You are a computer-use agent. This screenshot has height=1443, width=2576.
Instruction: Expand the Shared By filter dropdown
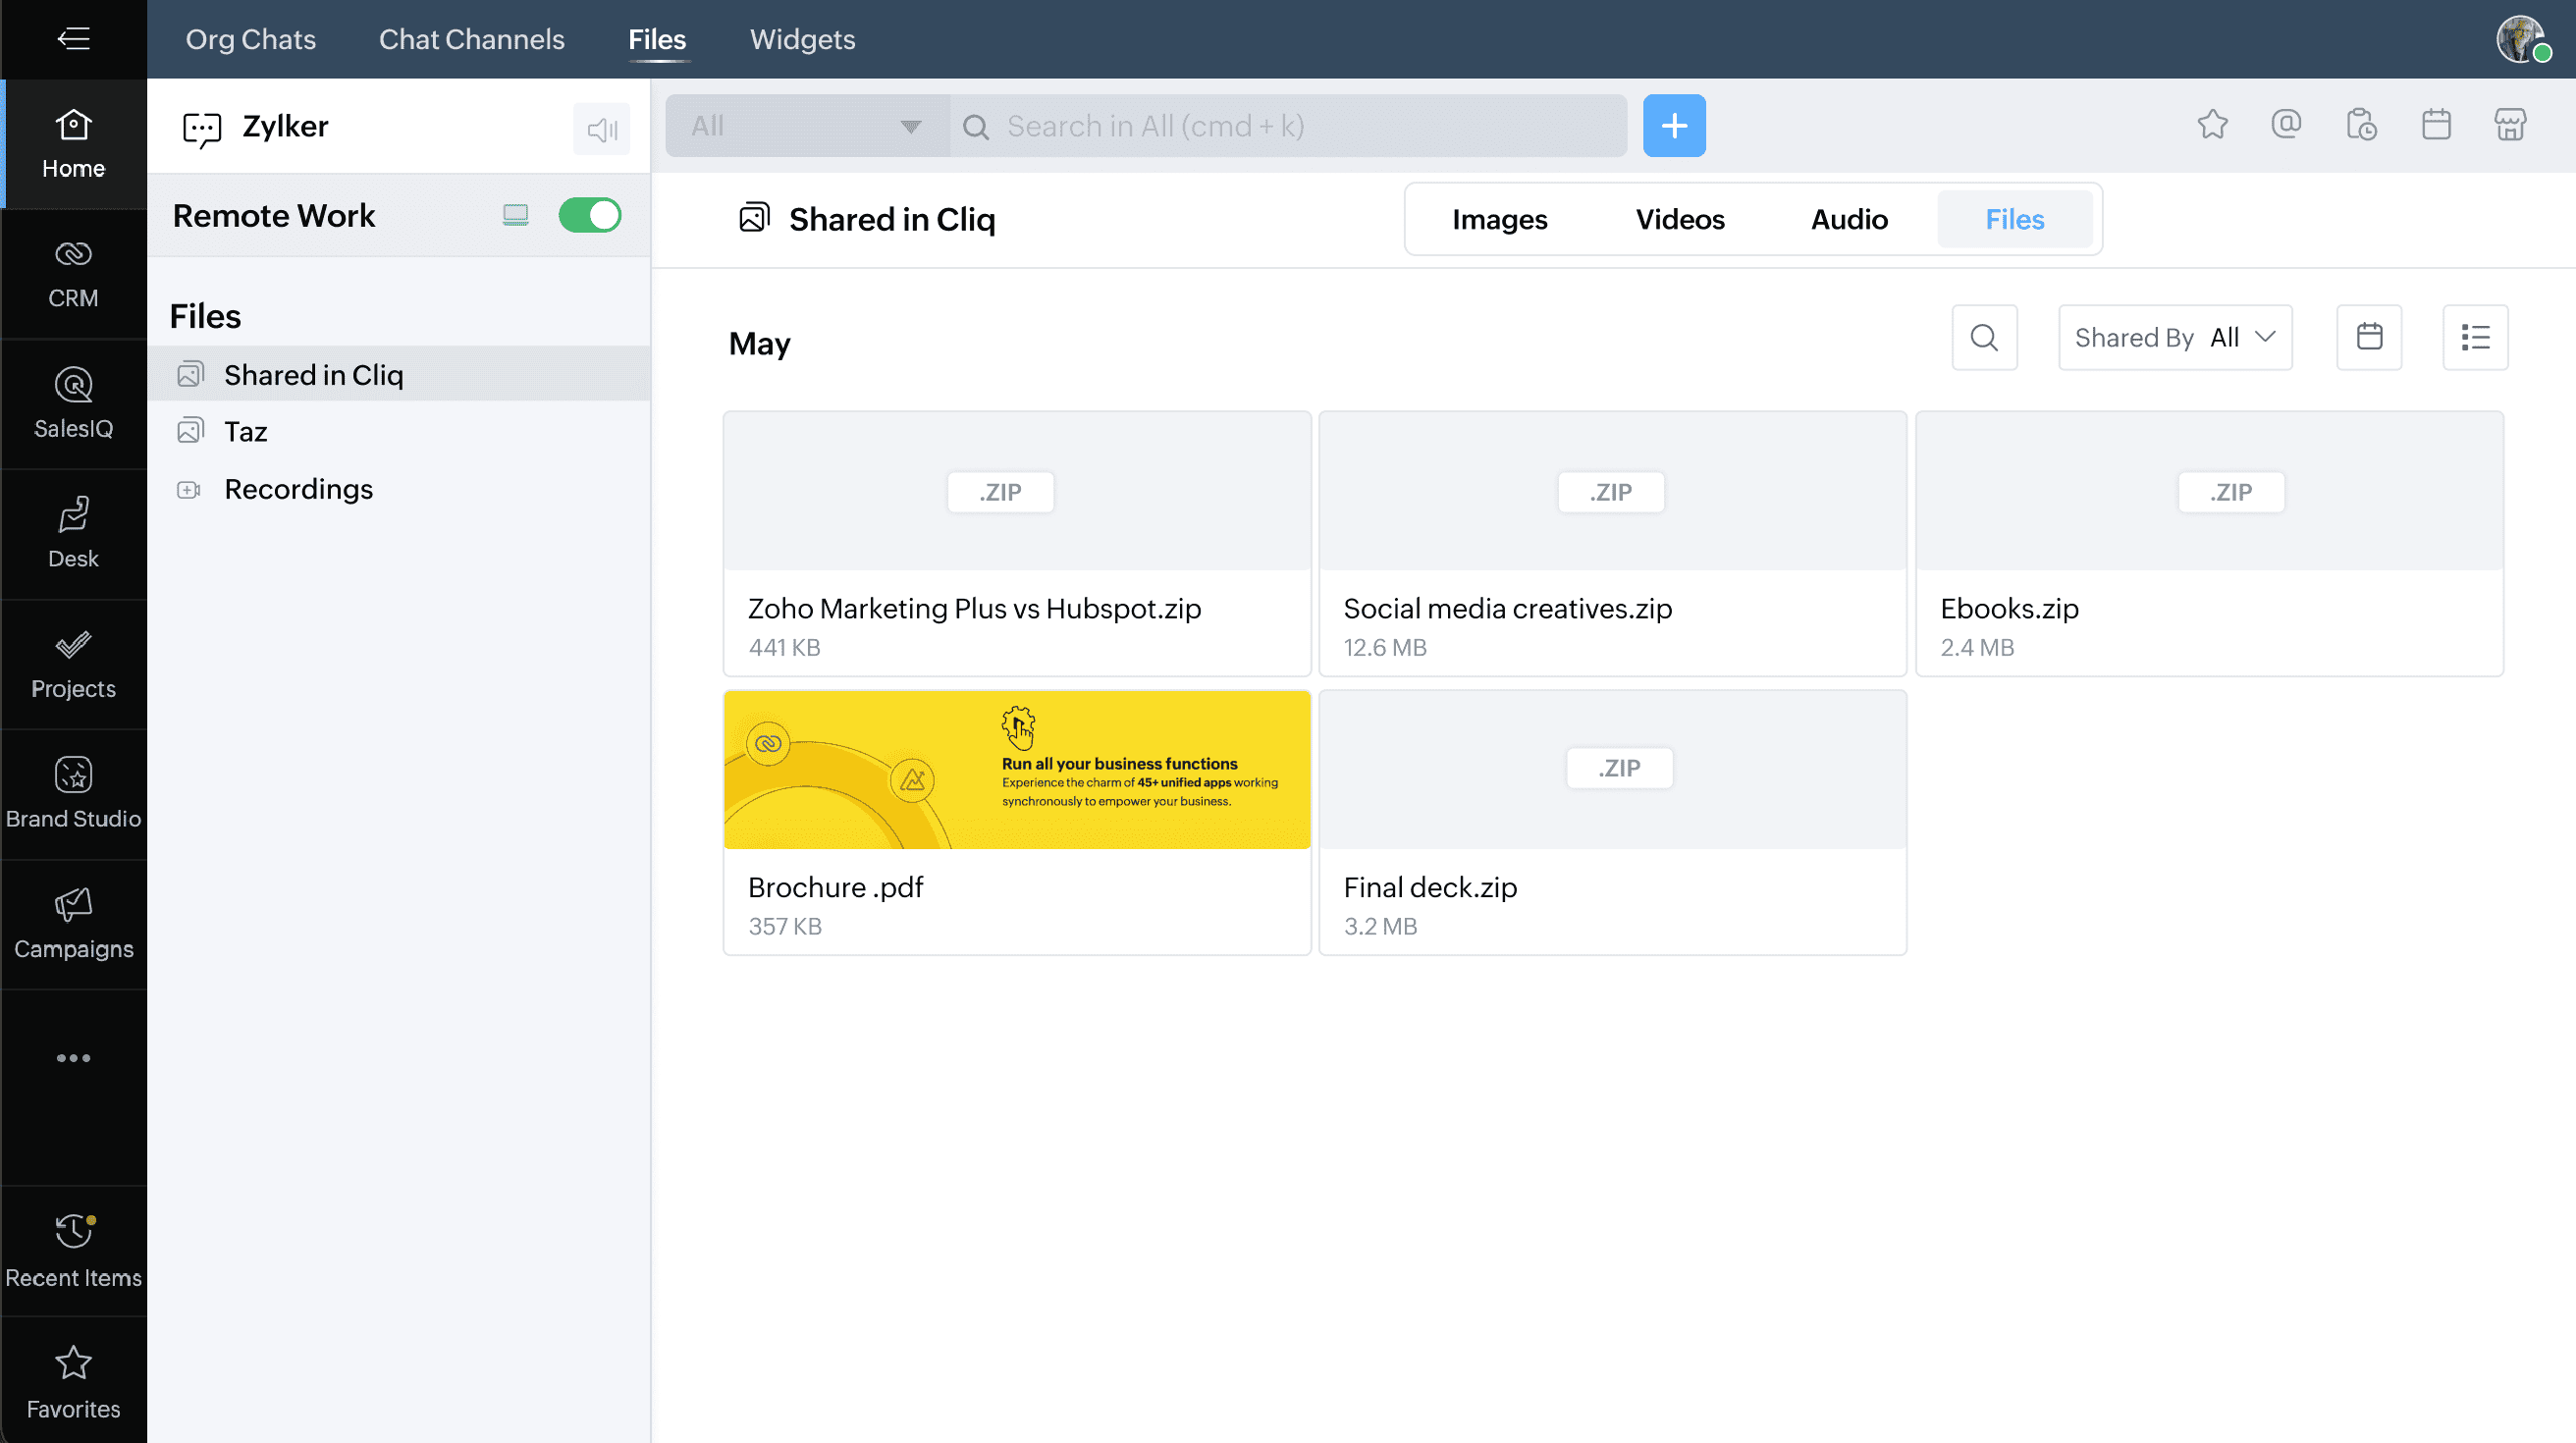[x=2174, y=337]
